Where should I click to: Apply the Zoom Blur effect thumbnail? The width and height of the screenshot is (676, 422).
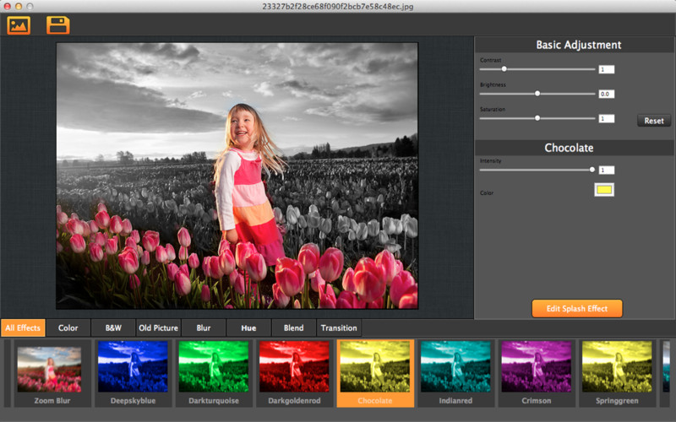pyautogui.click(x=52, y=373)
